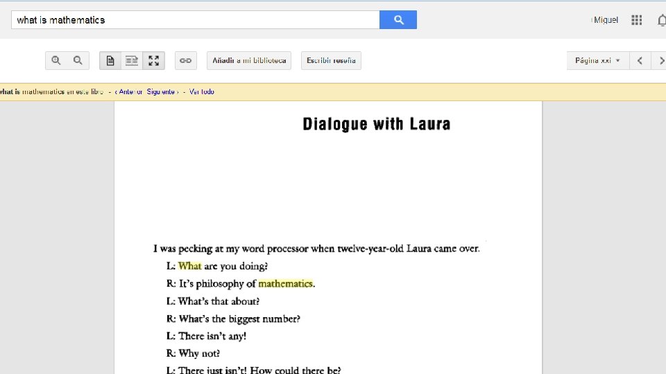
Task: Click the Anterior search result link
Action: click(x=129, y=91)
